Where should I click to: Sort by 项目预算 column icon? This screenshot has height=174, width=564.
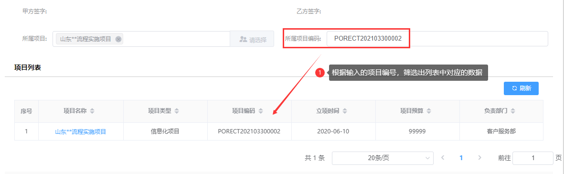[x=429, y=111]
